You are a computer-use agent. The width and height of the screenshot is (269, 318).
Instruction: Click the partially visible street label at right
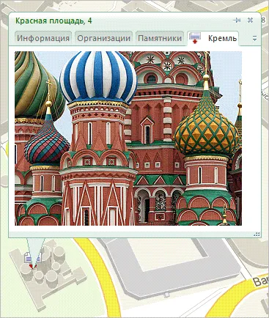(x=260, y=281)
